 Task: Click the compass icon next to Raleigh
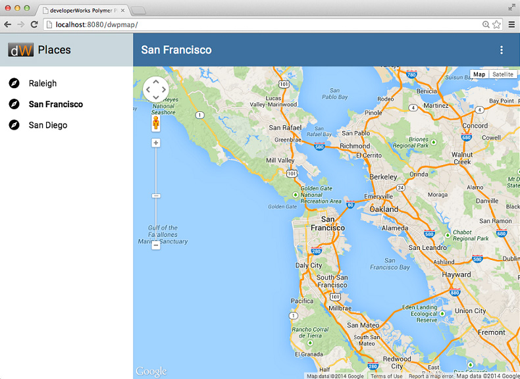pyautogui.click(x=14, y=83)
